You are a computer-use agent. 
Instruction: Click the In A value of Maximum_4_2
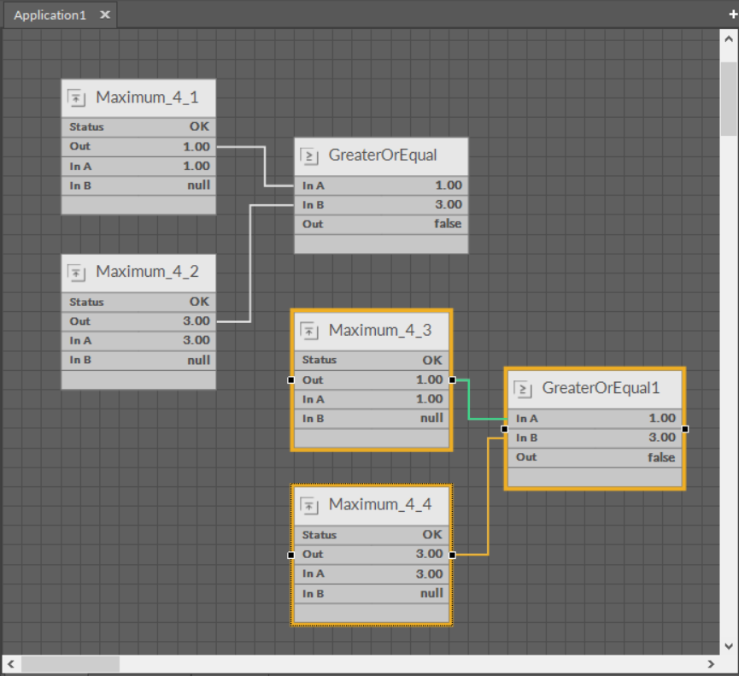coord(197,340)
